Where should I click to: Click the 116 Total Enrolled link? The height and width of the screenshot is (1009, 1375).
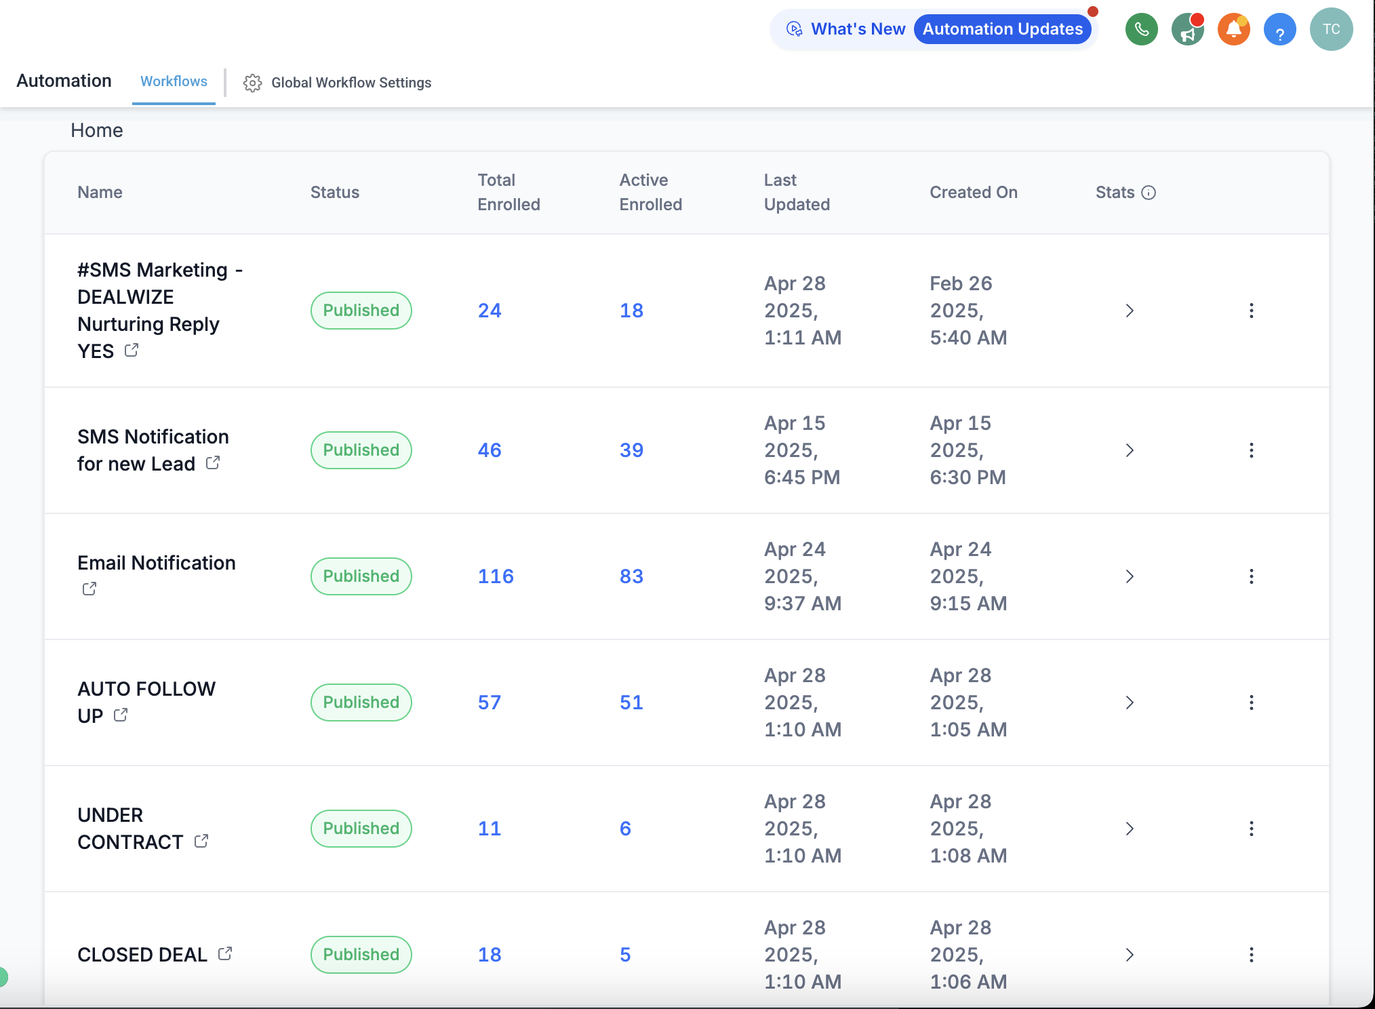496,576
